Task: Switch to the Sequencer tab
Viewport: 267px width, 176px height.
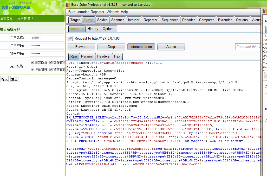Action: pyautogui.click(x=170, y=20)
